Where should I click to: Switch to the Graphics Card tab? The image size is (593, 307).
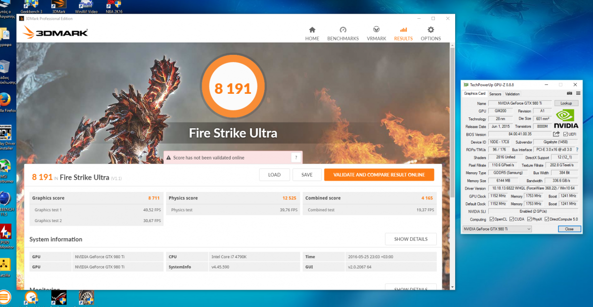474,94
